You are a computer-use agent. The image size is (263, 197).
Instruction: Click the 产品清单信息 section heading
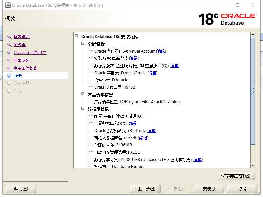point(101,95)
